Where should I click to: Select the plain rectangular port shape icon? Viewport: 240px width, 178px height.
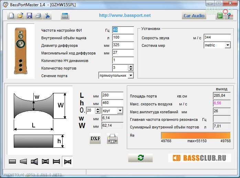[12, 161]
